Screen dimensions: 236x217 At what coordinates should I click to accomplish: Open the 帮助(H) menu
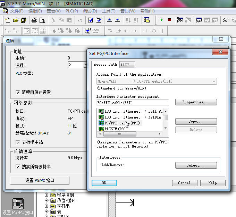[147, 11]
